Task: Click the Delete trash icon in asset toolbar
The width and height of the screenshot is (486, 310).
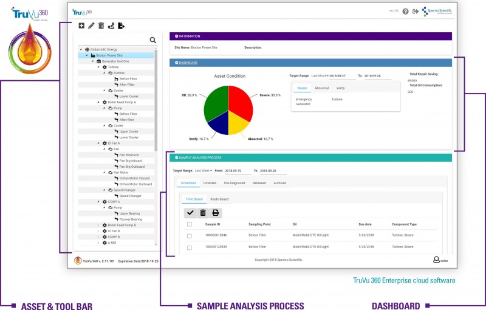Action: (101, 26)
